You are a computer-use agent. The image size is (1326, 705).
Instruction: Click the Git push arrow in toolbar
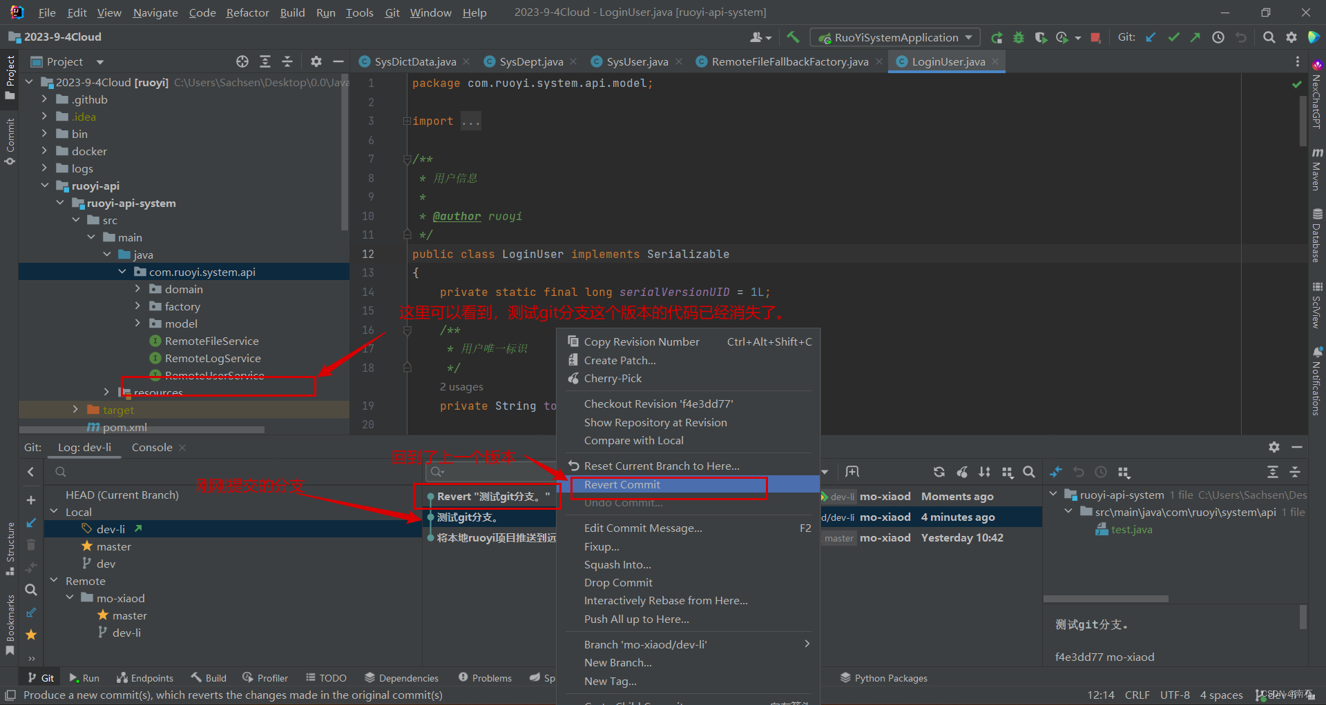(1195, 37)
